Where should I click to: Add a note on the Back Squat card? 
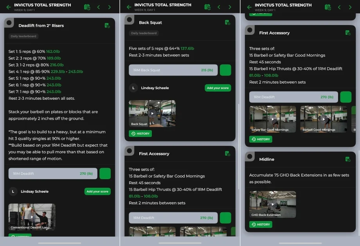point(227,22)
